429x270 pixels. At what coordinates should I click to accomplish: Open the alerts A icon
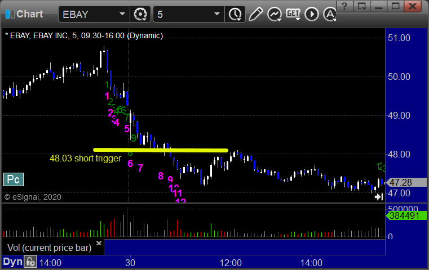tap(330, 14)
